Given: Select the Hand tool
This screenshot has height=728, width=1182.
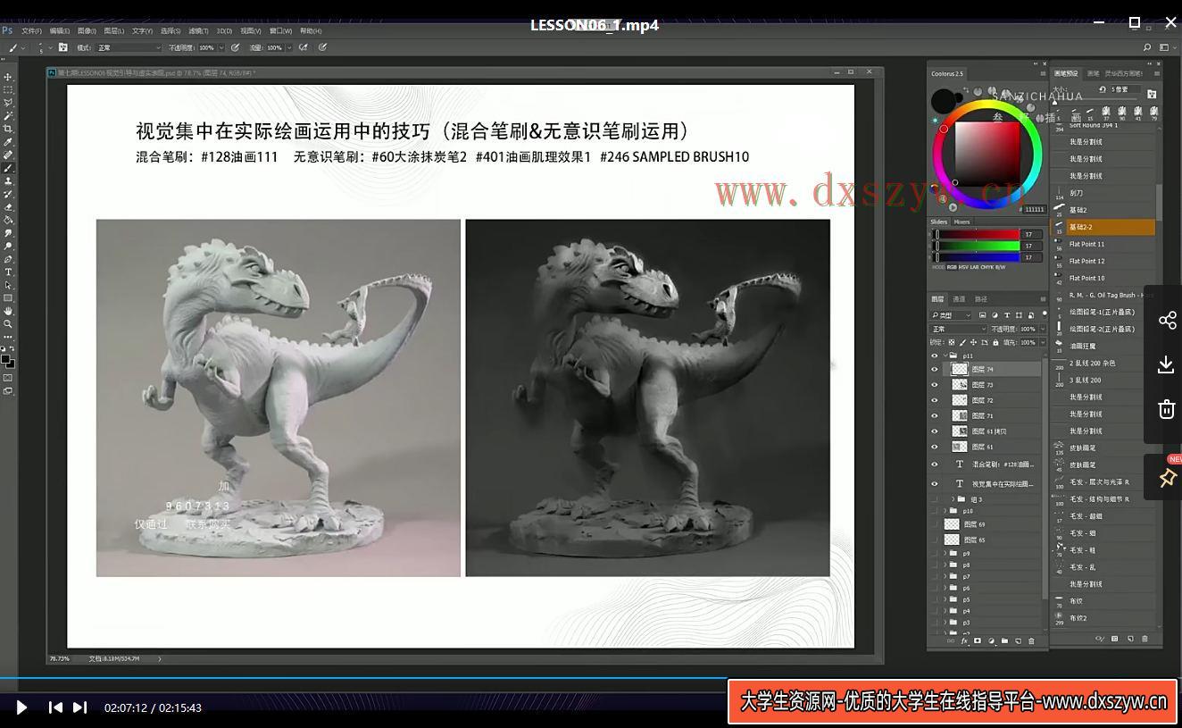Looking at the screenshot, I should (x=8, y=311).
